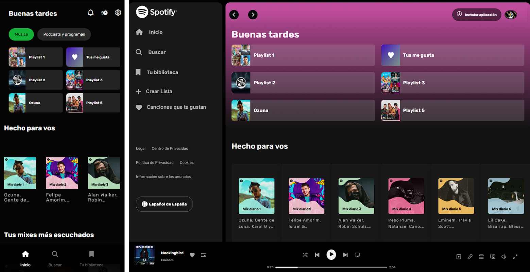Open Playlist 1 tile in mobile view
This screenshot has height=272, width=530.
(36, 57)
